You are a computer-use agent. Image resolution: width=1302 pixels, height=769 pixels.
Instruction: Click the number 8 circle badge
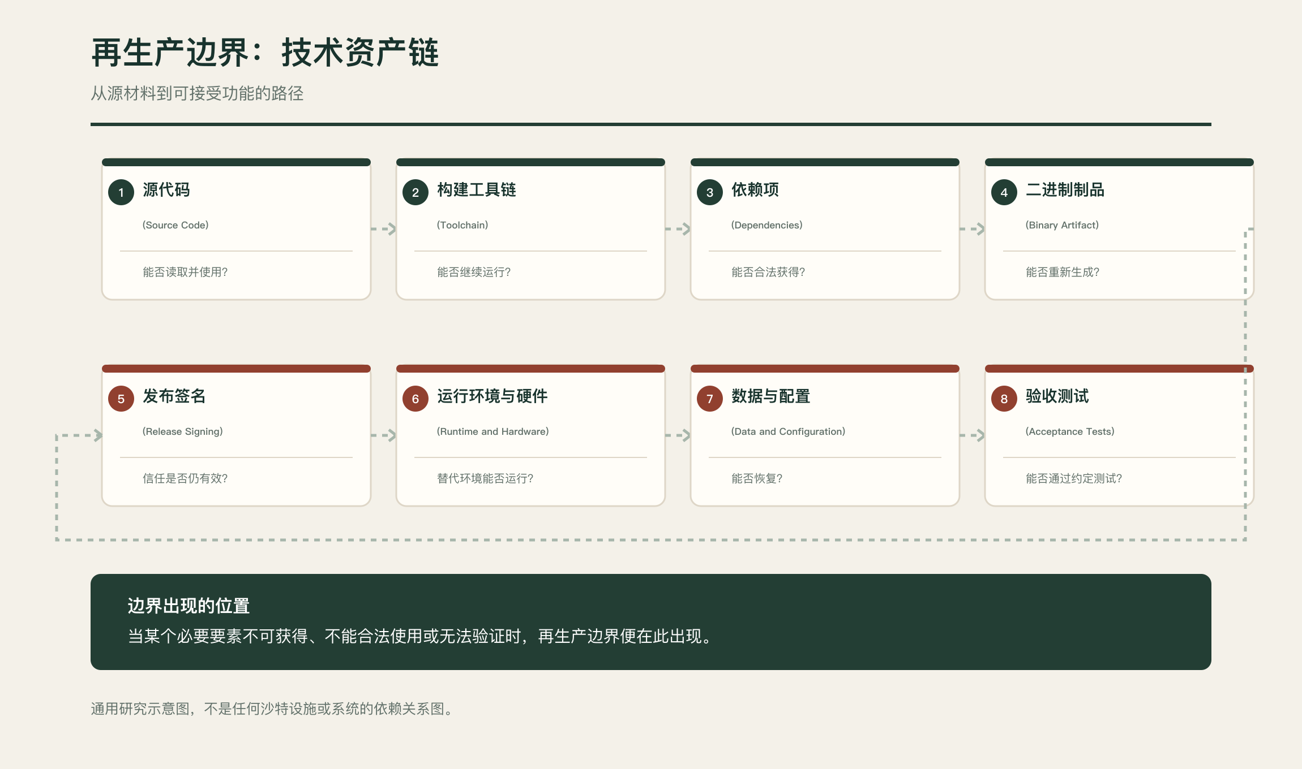click(1004, 399)
